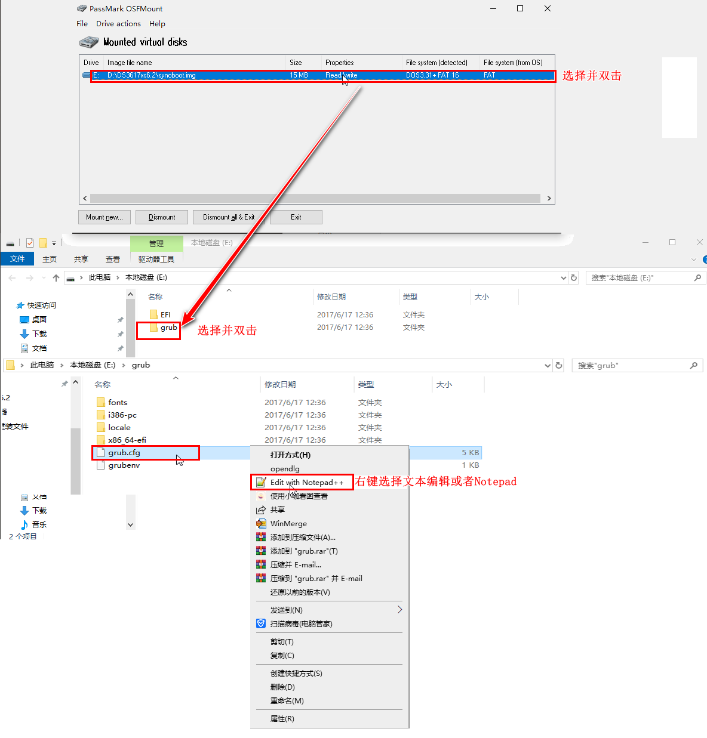Select the grub.cfg file icon
Image resolution: width=707 pixels, height=738 pixels.
click(x=101, y=452)
